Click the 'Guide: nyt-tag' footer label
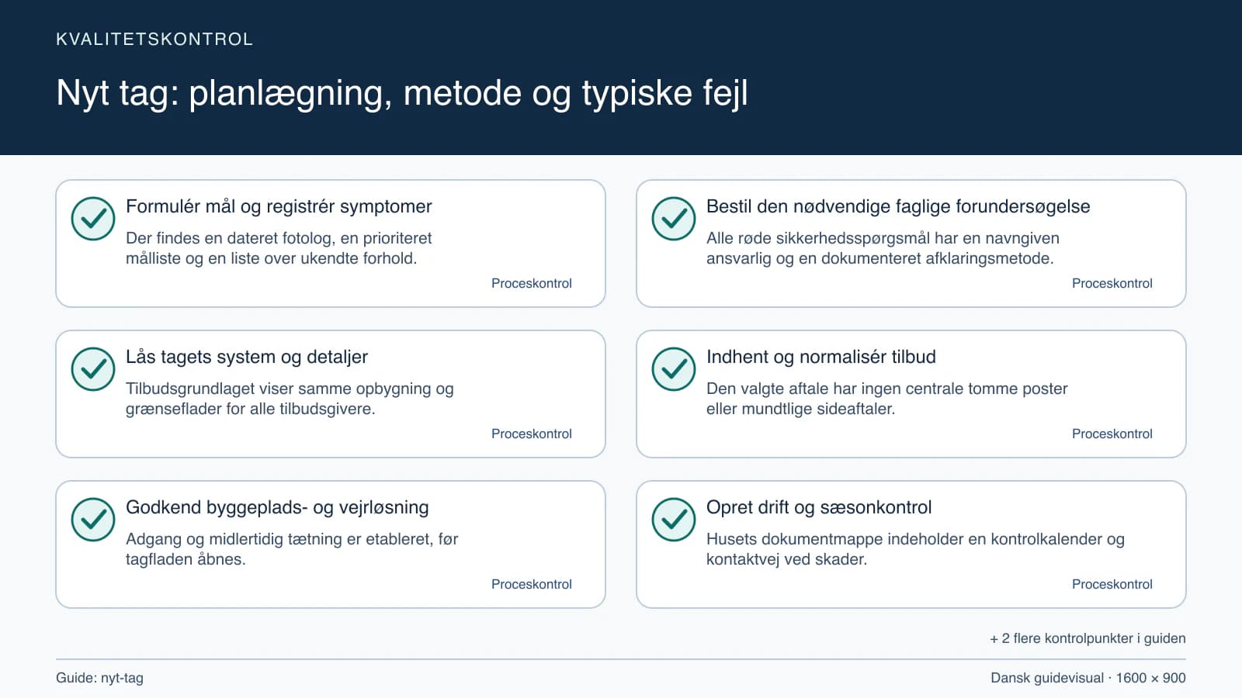The width and height of the screenshot is (1242, 698). (99, 678)
